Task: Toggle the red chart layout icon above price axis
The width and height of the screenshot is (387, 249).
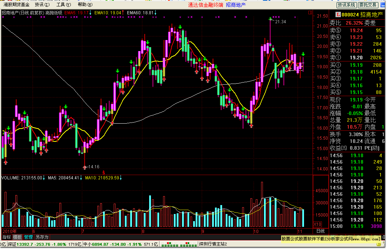Action: (x=310, y=13)
